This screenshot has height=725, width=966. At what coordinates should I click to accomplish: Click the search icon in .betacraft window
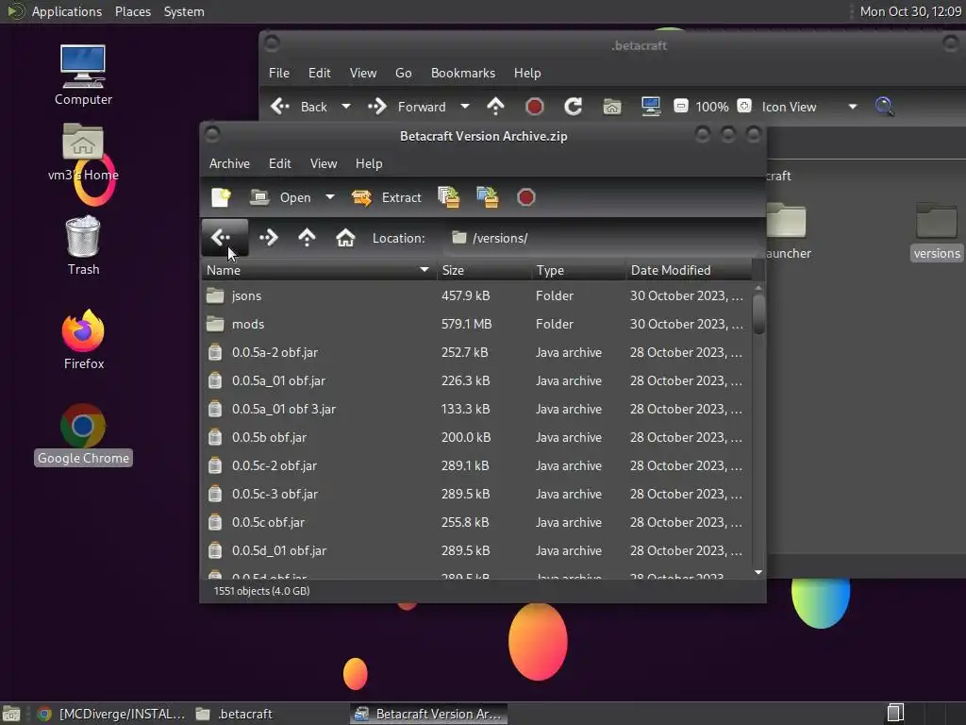pos(885,107)
